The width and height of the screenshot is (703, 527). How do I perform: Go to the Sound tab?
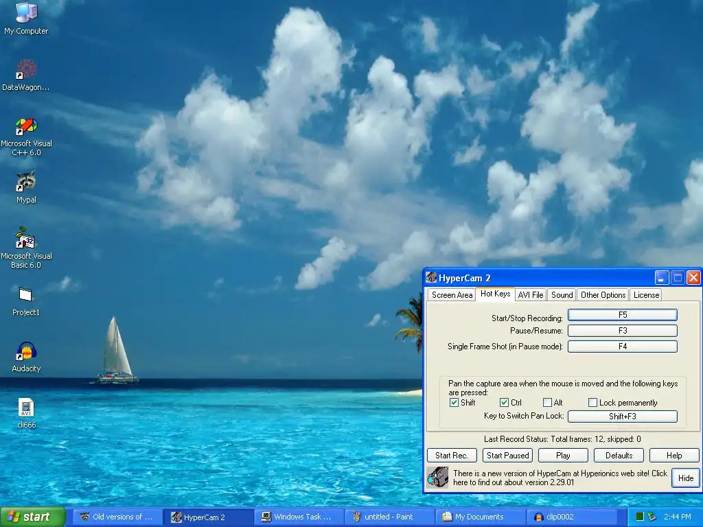click(562, 295)
